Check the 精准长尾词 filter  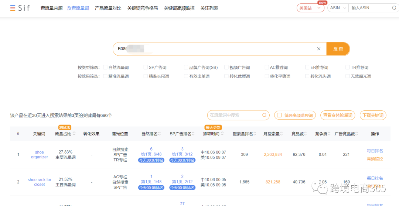[x=146, y=76]
